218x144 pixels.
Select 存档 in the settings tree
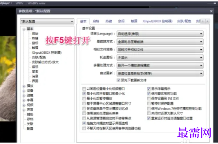(30, 119)
